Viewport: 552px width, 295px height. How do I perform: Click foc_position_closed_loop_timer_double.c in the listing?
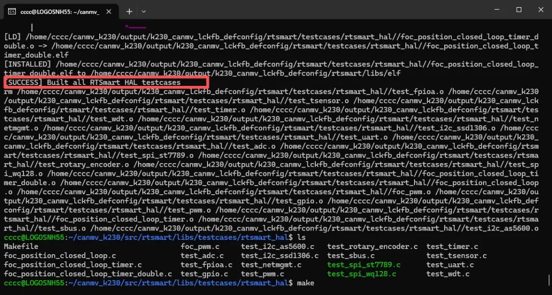coord(88,274)
